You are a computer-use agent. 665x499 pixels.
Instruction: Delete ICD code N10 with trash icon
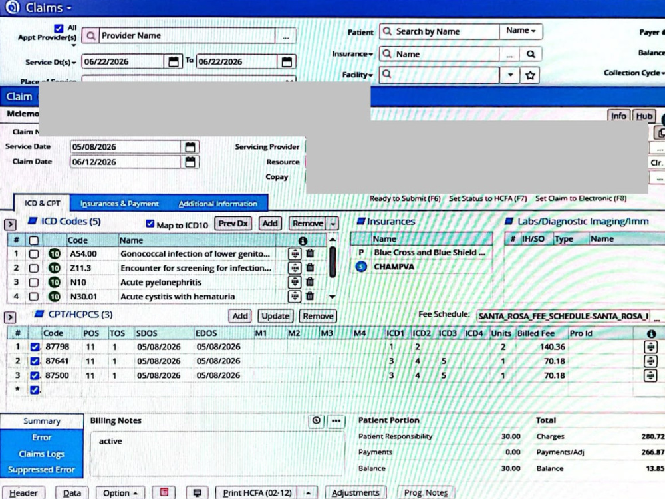click(310, 281)
